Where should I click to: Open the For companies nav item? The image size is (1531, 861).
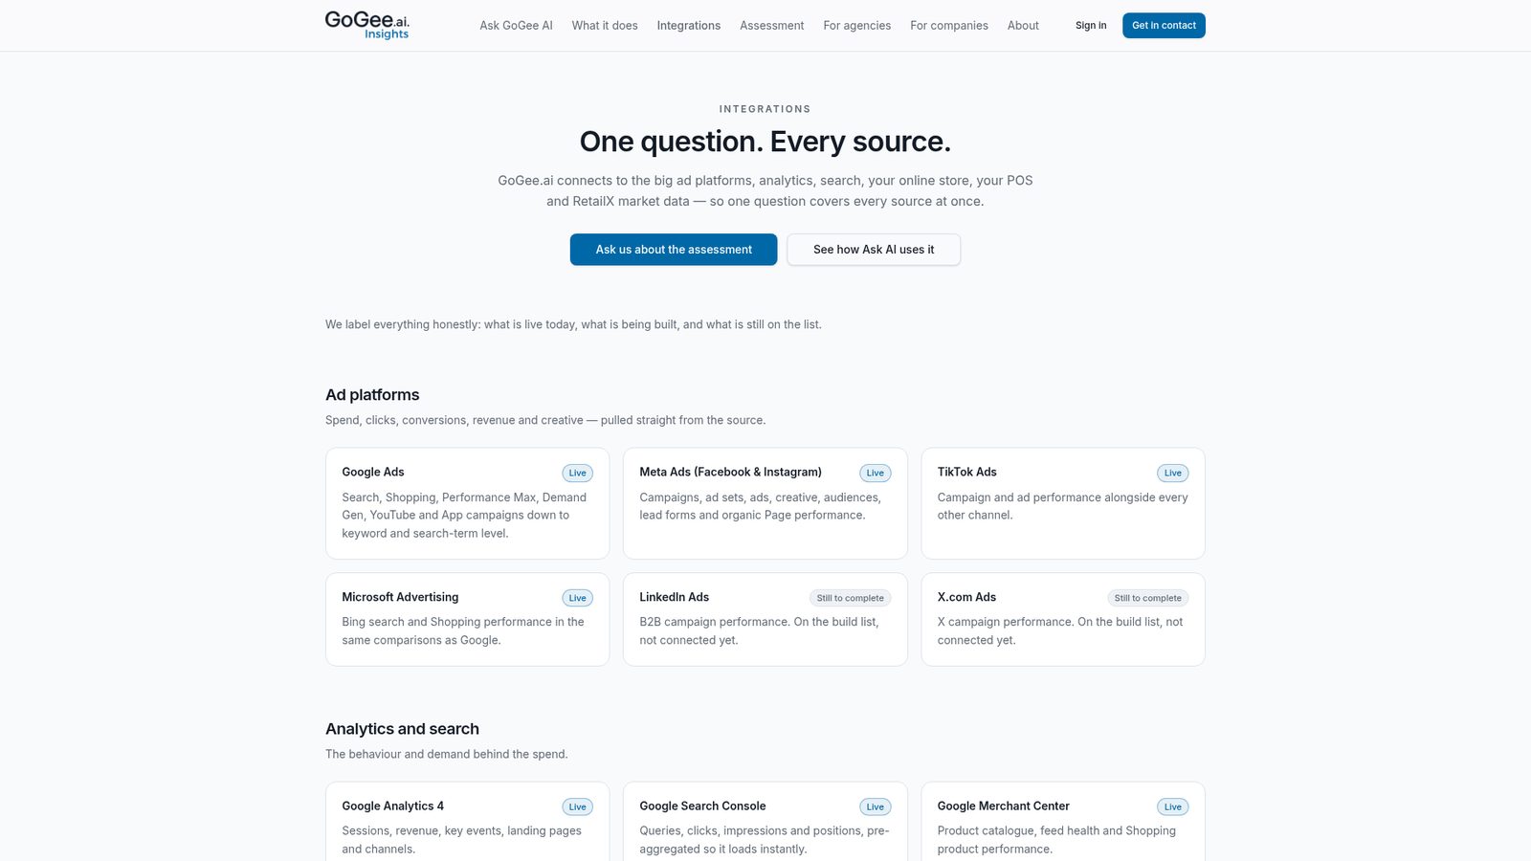tap(949, 26)
